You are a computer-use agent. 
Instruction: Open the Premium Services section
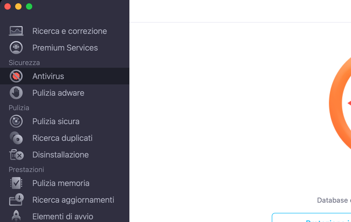(65, 48)
